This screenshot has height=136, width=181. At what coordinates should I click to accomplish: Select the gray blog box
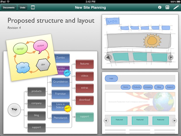[36, 116]
